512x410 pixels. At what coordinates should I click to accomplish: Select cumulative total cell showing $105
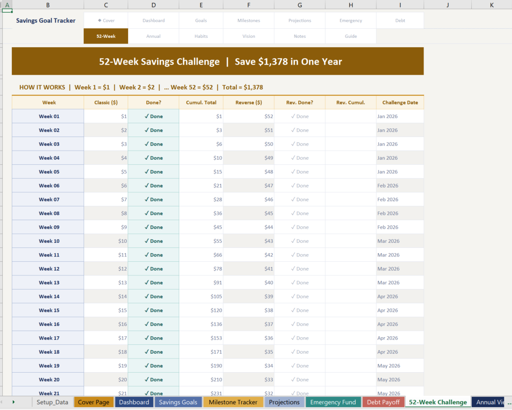pyautogui.click(x=201, y=297)
